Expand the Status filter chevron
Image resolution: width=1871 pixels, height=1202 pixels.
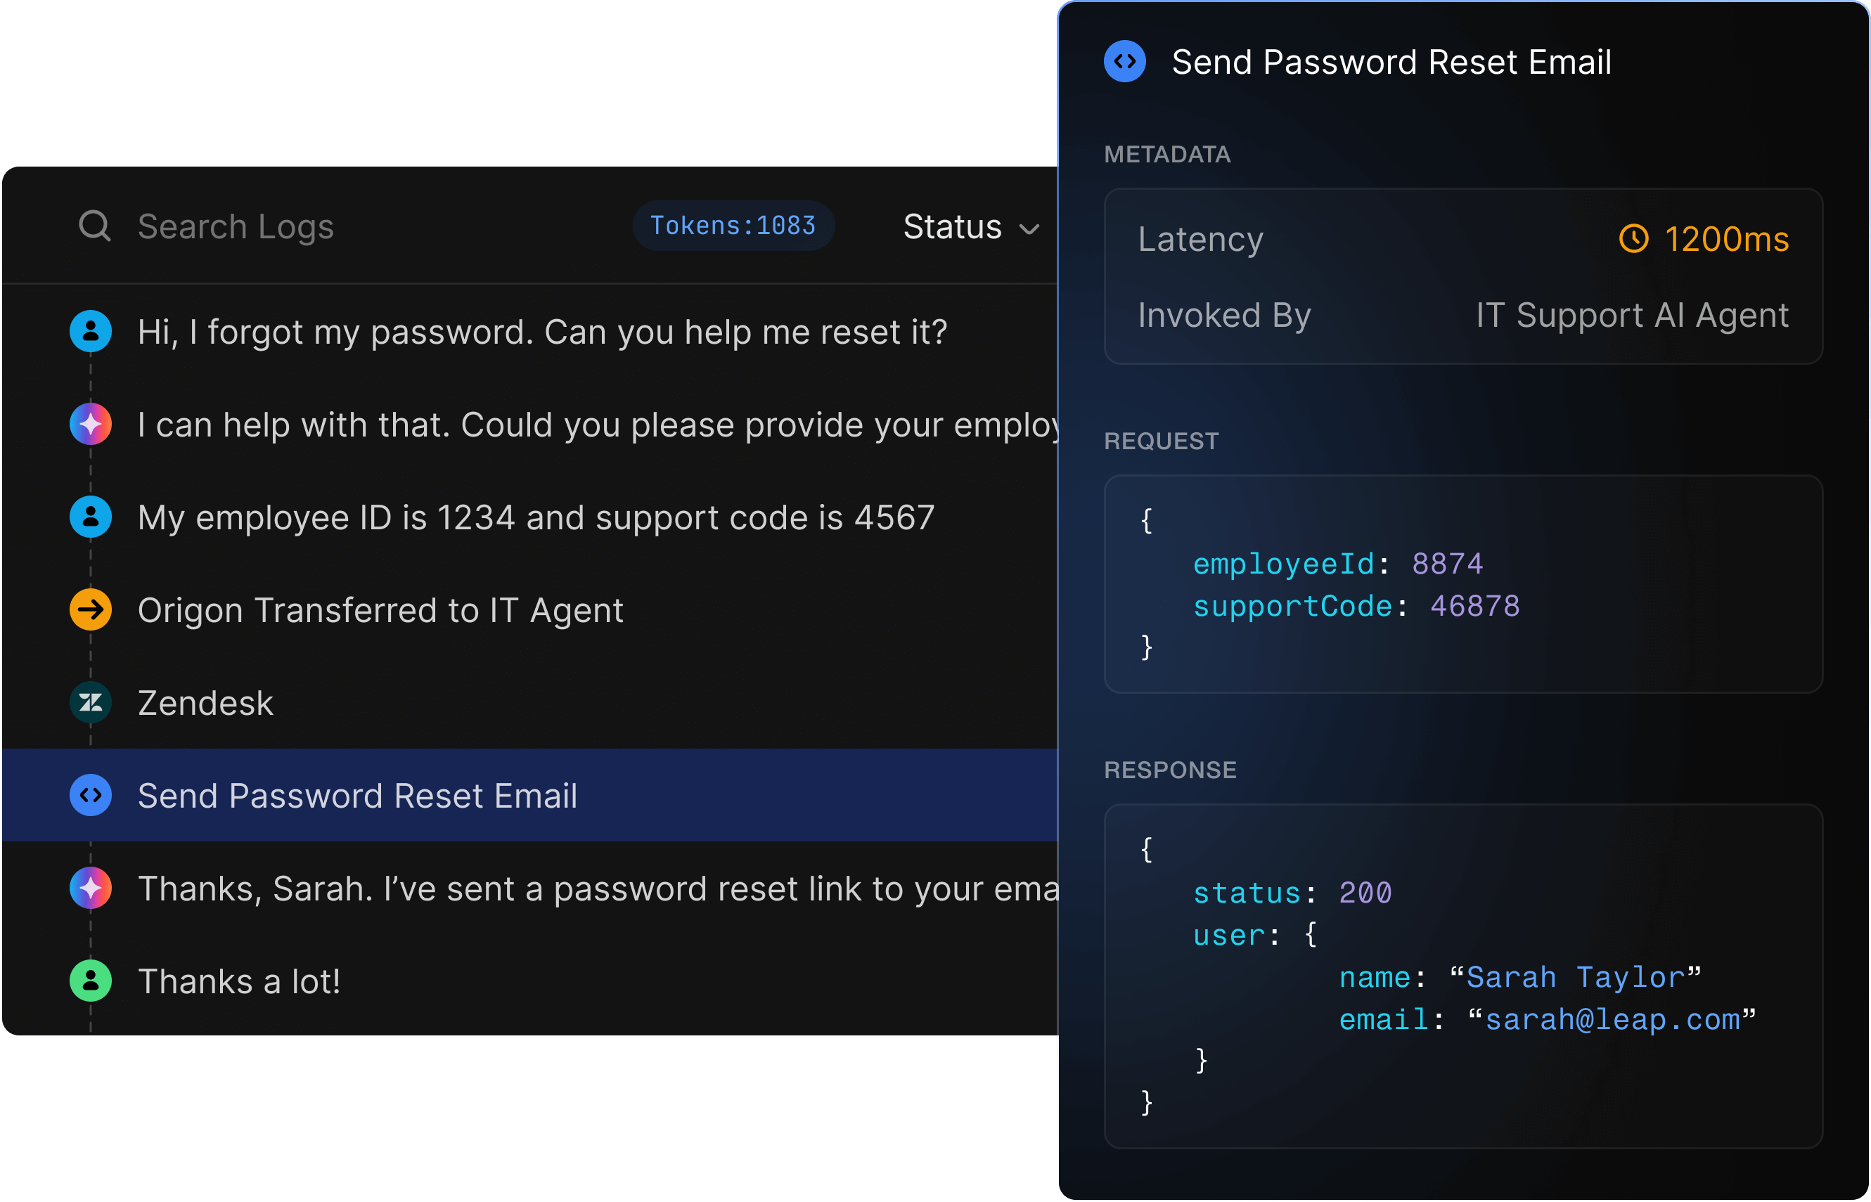[1029, 229]
